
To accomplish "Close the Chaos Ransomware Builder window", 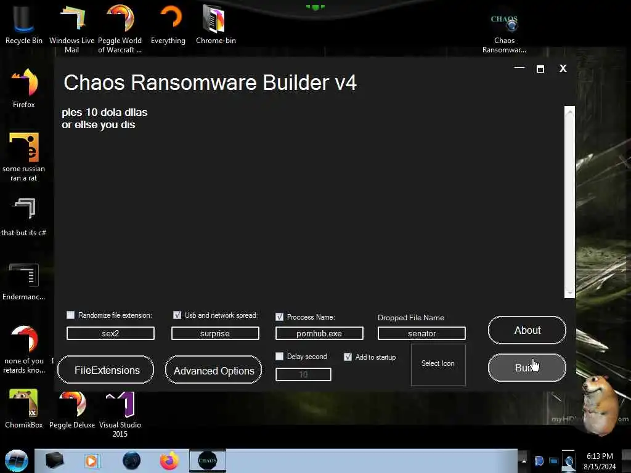I will 563,68.
